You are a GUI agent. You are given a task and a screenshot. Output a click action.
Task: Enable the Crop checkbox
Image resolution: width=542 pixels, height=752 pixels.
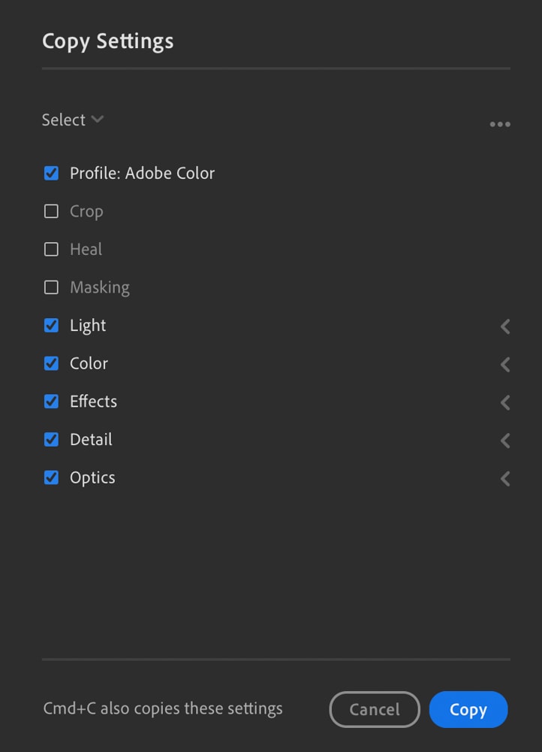pos(51,211)
